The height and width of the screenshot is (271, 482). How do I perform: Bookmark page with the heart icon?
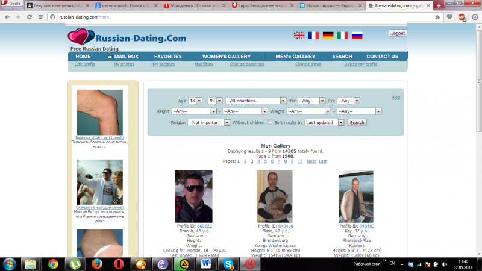[449, 17]
